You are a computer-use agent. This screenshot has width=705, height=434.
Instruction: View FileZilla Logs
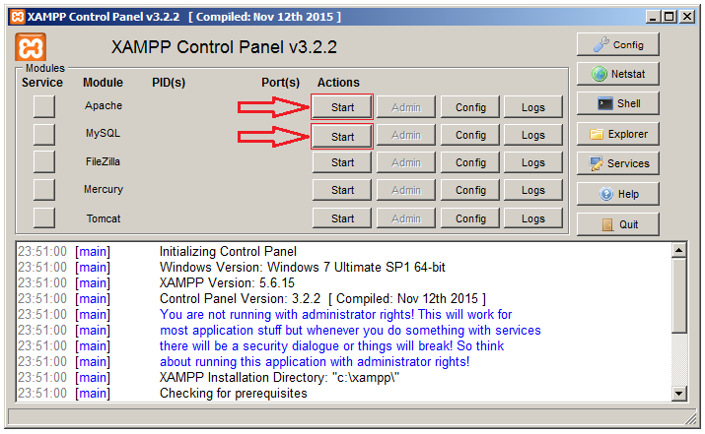[533, 162]
